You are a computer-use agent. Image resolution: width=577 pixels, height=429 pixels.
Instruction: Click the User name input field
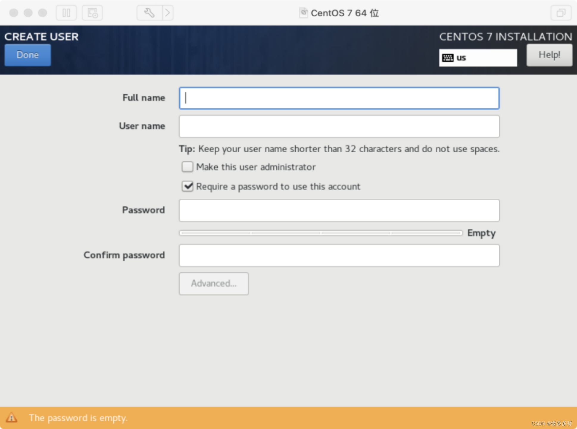[x=339, y=126]
